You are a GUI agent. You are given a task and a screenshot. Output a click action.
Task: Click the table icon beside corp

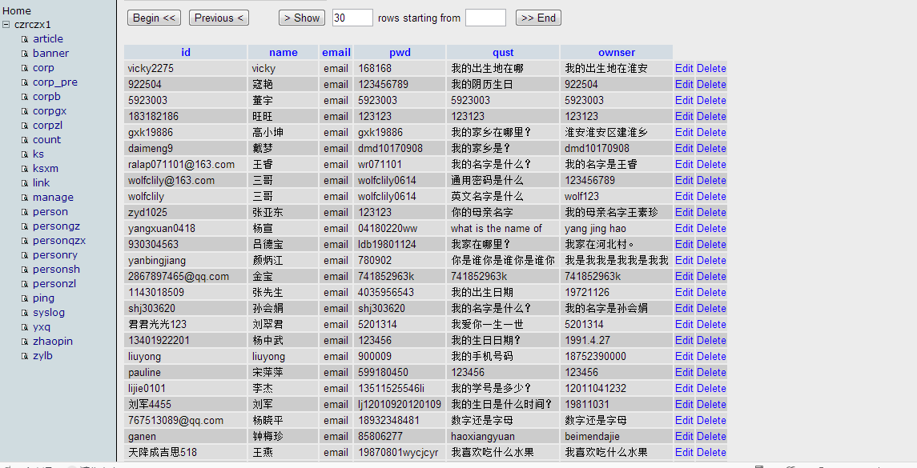[x=25, y=68]
